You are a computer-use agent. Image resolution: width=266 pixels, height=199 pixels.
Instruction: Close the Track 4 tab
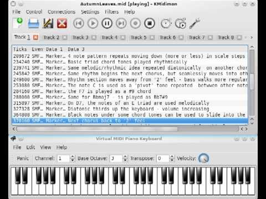point(123,38)
